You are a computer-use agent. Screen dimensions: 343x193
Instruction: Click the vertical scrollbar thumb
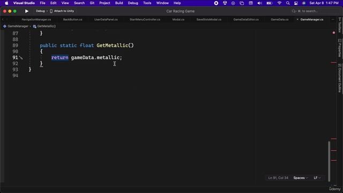coord(329,161)
